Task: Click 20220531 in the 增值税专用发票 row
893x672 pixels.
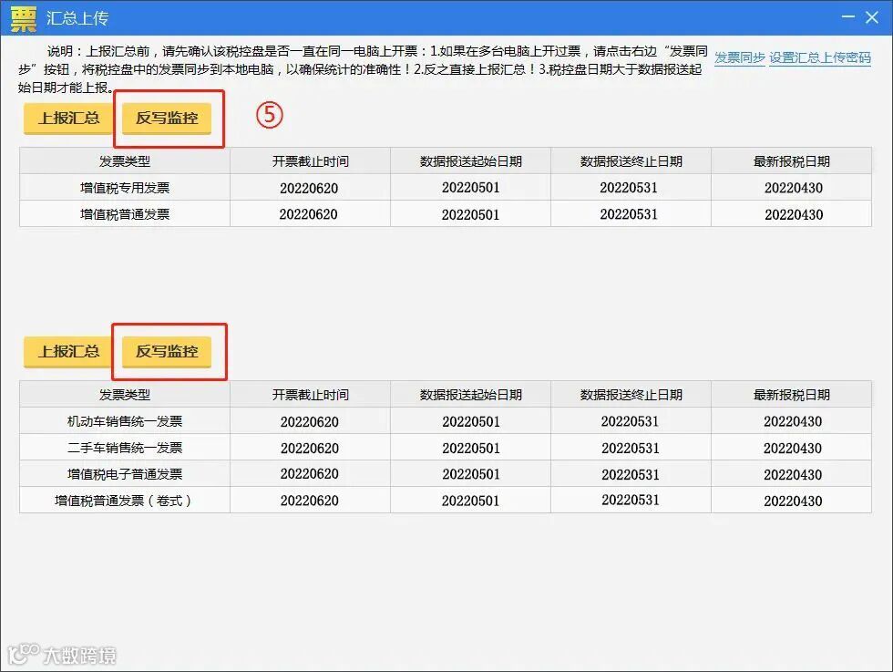Action: 629,188
